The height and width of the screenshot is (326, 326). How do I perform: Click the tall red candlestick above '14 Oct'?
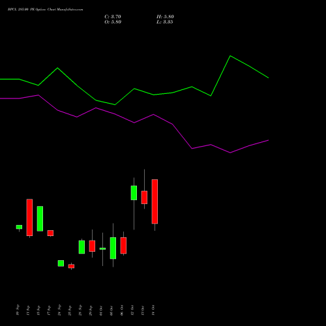155,201
